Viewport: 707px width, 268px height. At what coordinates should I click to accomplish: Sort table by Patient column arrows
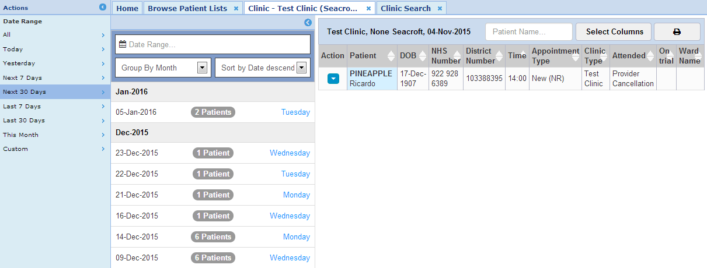[391, 56]
